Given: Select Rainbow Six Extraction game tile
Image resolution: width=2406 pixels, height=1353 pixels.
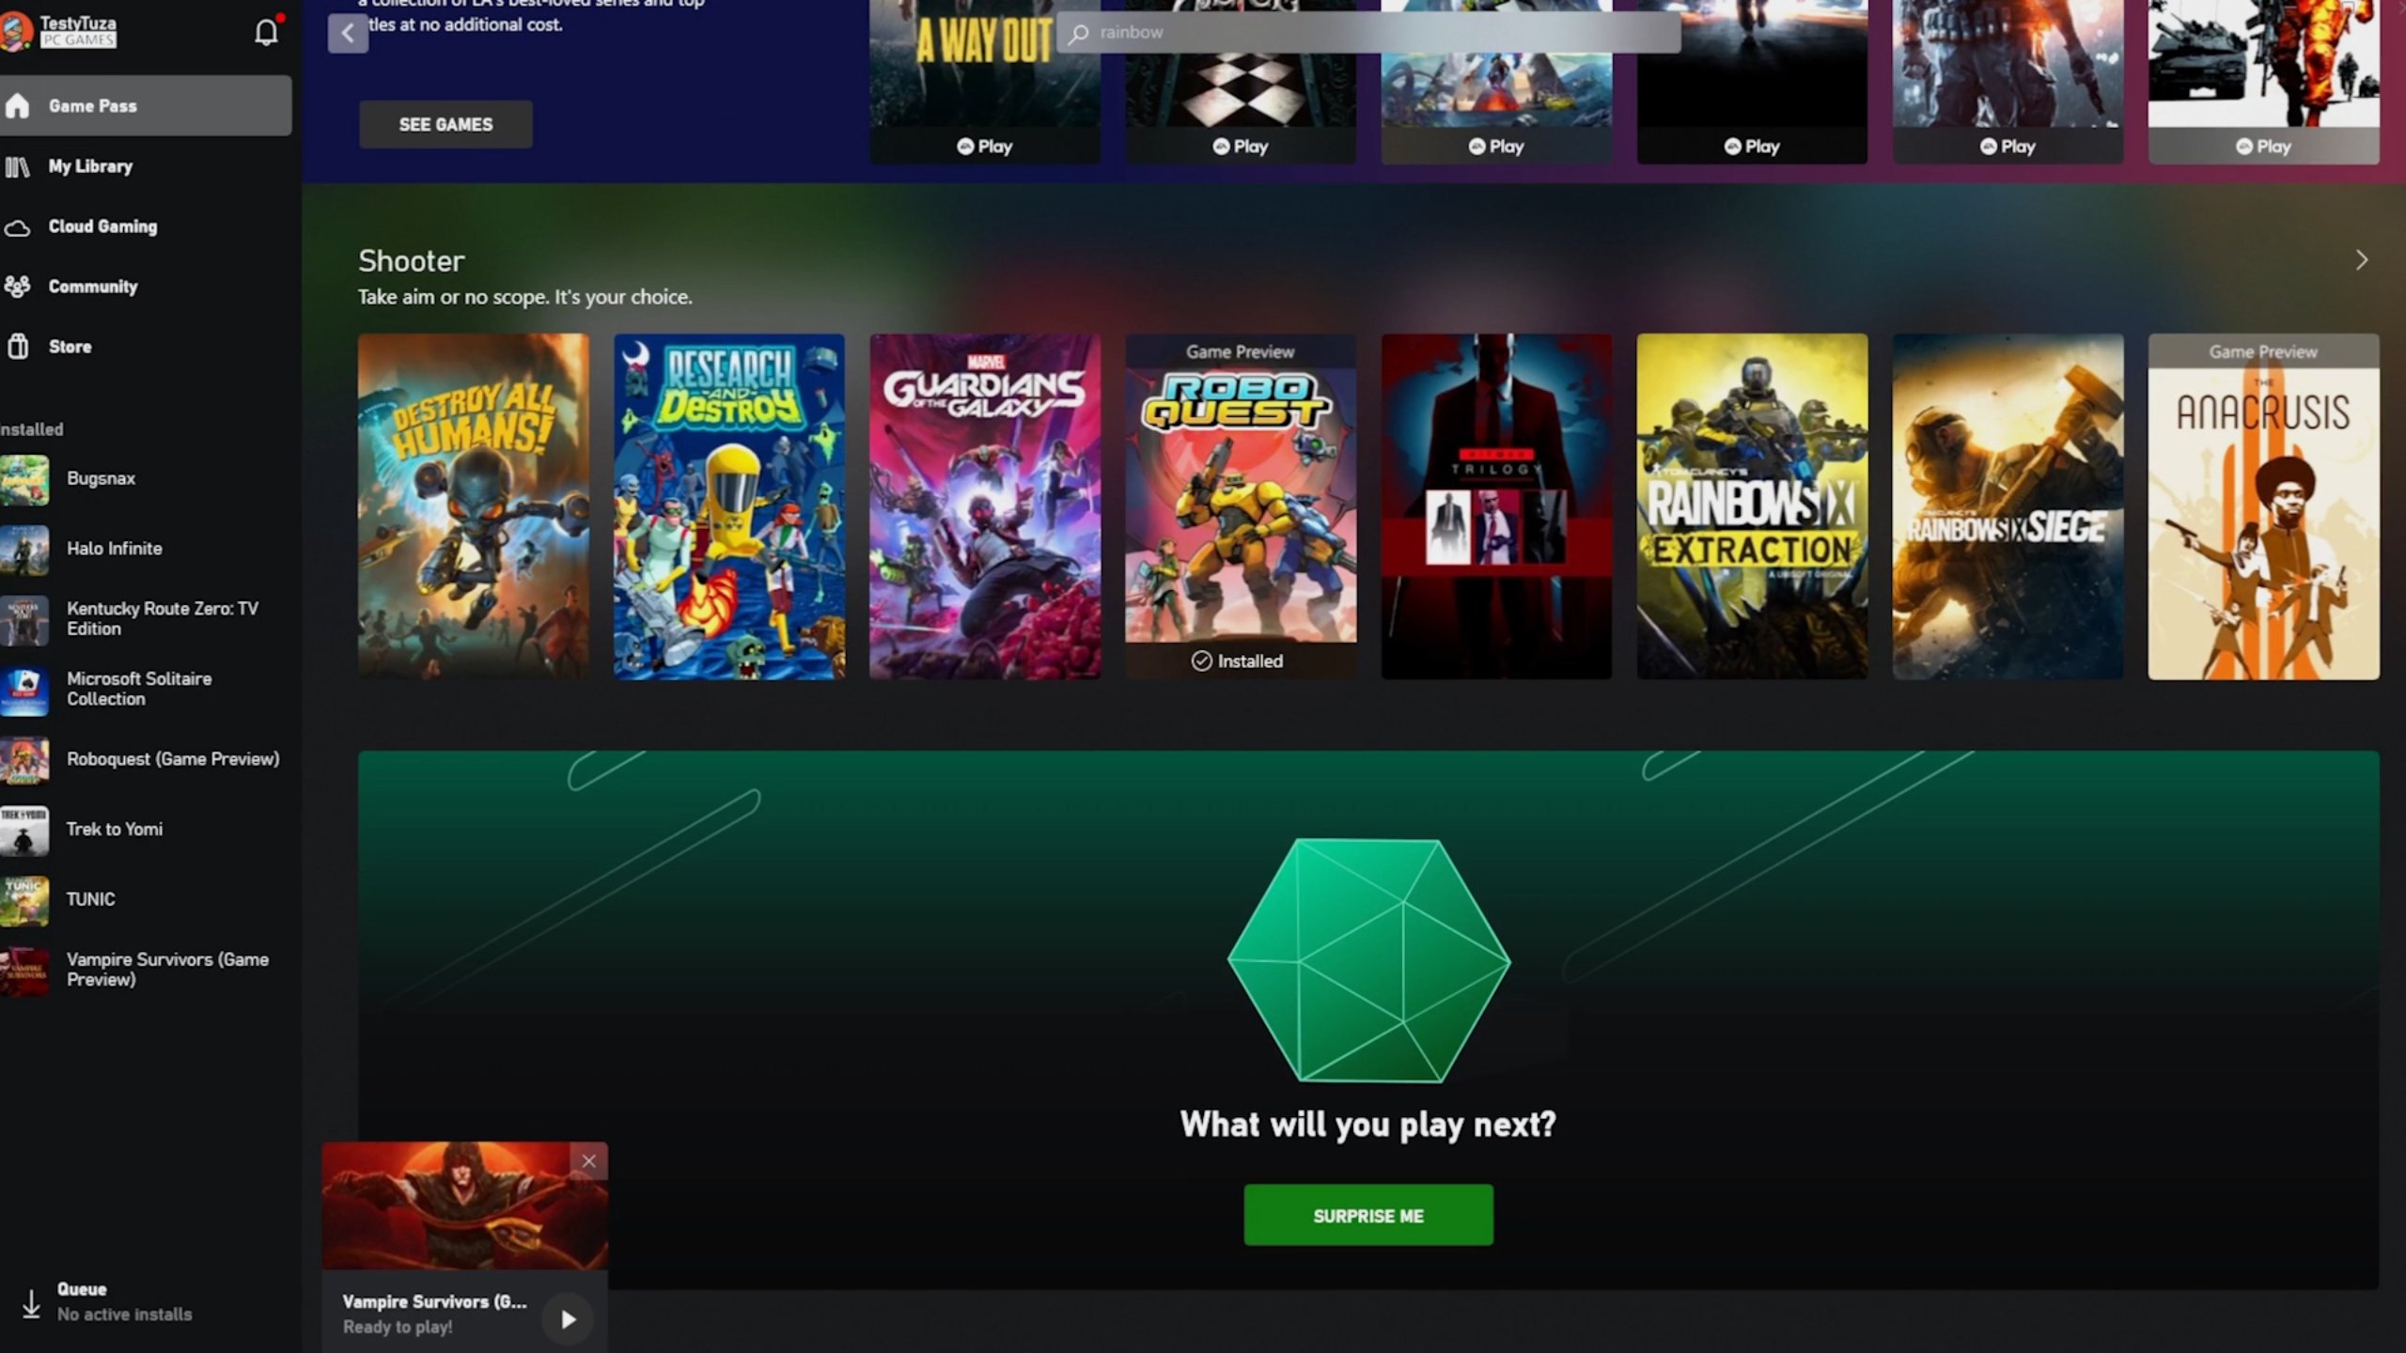Looking at the screenshot, I should (1752, 505).
